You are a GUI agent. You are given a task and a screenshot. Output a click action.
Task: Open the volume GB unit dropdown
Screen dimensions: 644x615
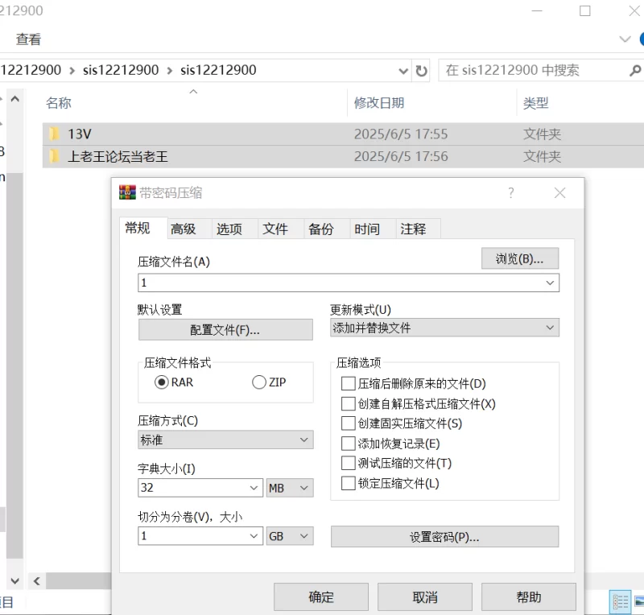click(290, 536)
